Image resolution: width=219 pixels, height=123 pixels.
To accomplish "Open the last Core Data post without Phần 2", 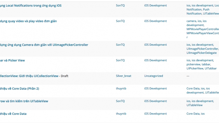I will [x=13, y=114].
